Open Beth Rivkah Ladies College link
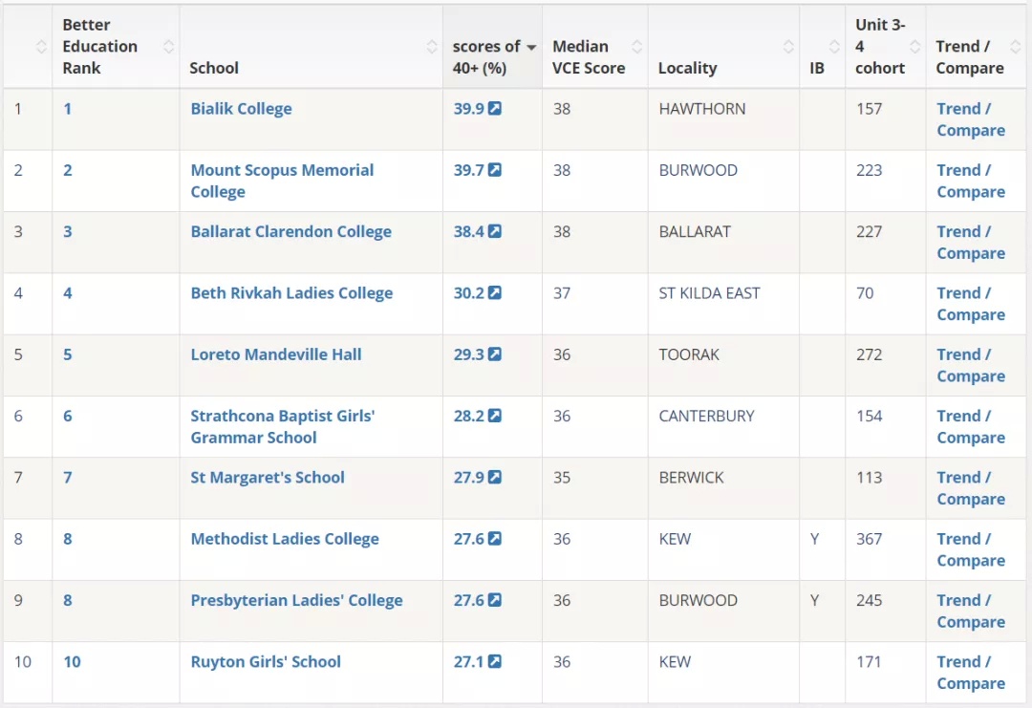This screenshot has width=1032, height=708. 291,292
